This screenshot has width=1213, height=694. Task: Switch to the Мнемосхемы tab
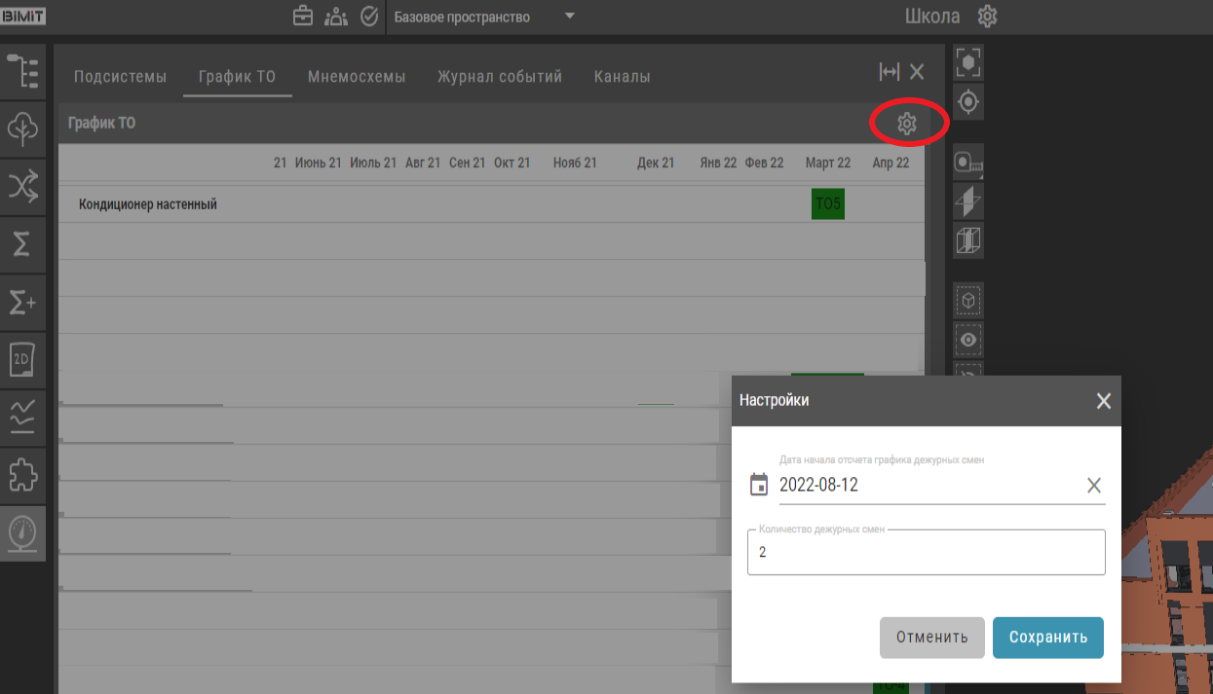[x=357, y=77]
